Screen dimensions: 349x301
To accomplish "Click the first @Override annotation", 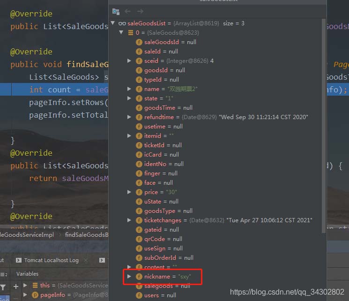I will pos(31,14).
